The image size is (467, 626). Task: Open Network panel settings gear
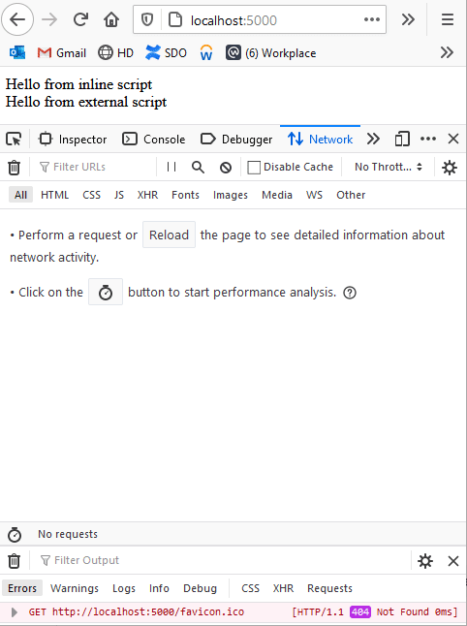(450, 168)
